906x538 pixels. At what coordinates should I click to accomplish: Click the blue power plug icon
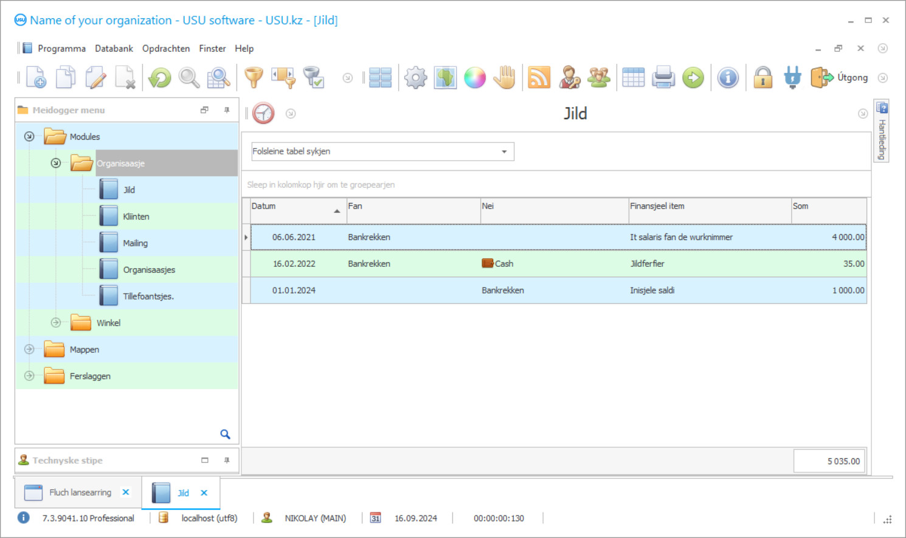[792, 78]
